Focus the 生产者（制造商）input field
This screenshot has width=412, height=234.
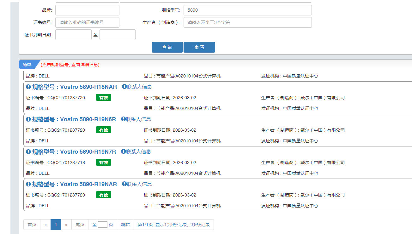pos(248,22)
